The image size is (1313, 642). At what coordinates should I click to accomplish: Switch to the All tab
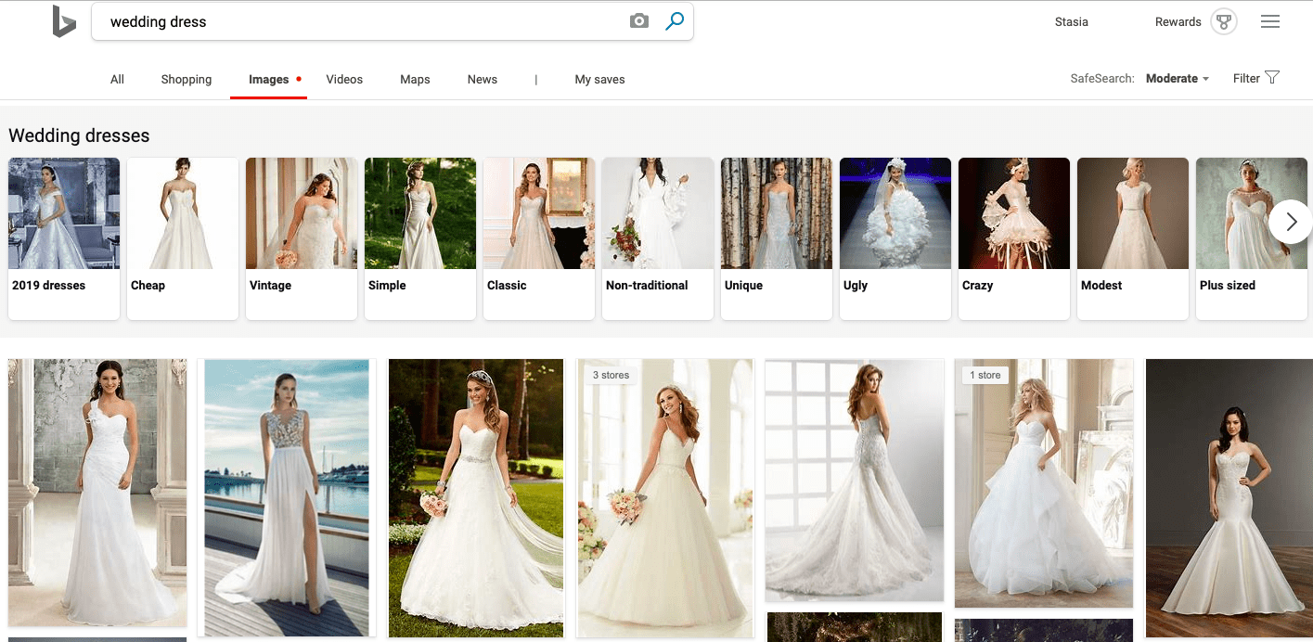(x=117, y=80)
